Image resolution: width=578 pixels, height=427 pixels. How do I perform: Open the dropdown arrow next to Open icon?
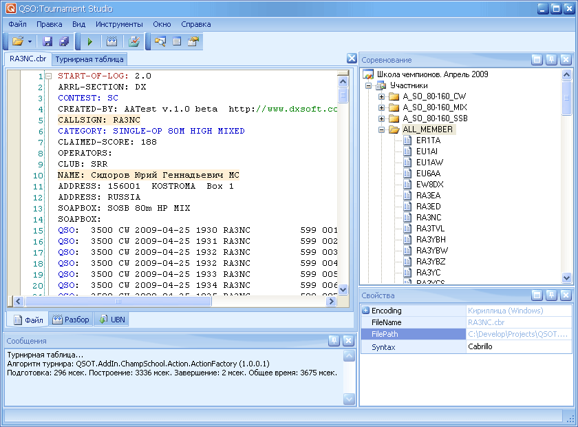pos(30,42)
